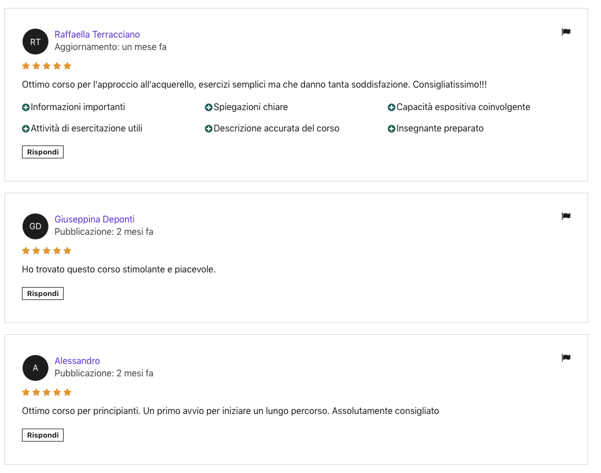Flag Alessandro's review
The width and height of the screenshot is (601, 473).
(566, 358)
